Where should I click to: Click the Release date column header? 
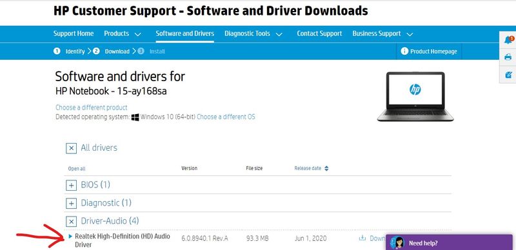(308, 168)
